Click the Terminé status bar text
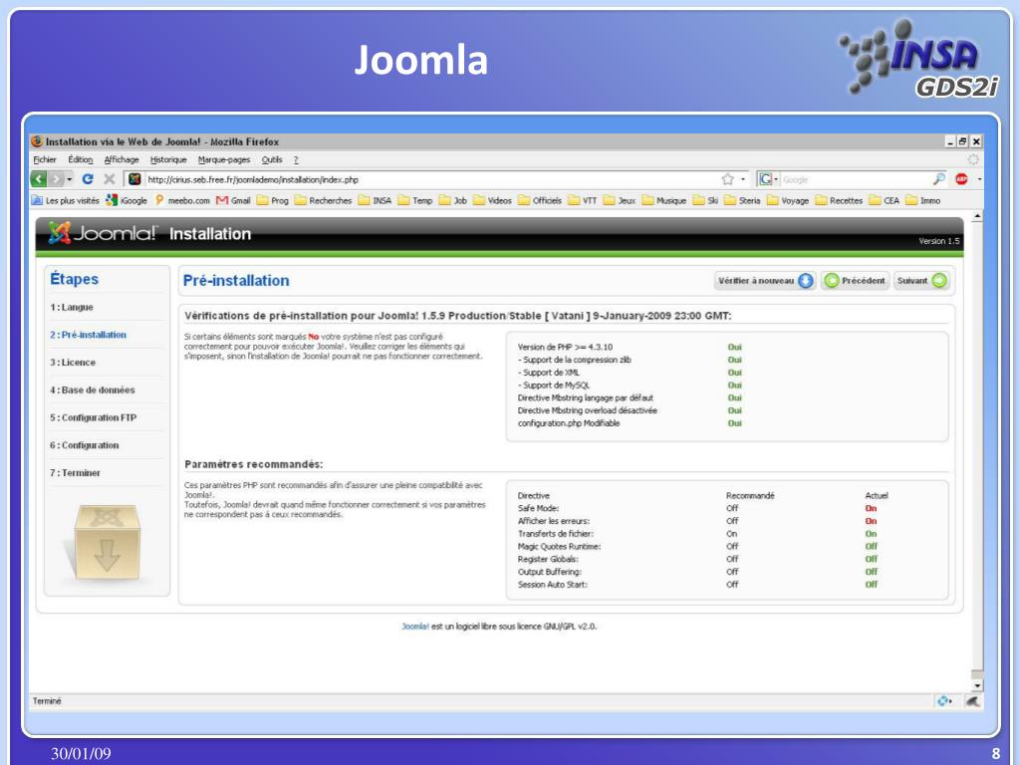The image size is (1020, 765). (x=47, y=700)
